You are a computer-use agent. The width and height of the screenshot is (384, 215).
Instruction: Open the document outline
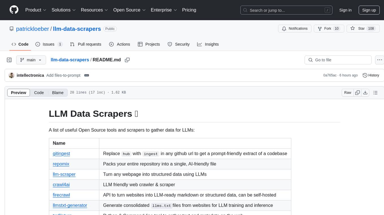[x=375, y=93]
